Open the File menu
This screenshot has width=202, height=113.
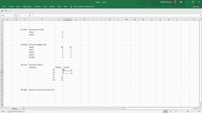(x=4, y=6)
